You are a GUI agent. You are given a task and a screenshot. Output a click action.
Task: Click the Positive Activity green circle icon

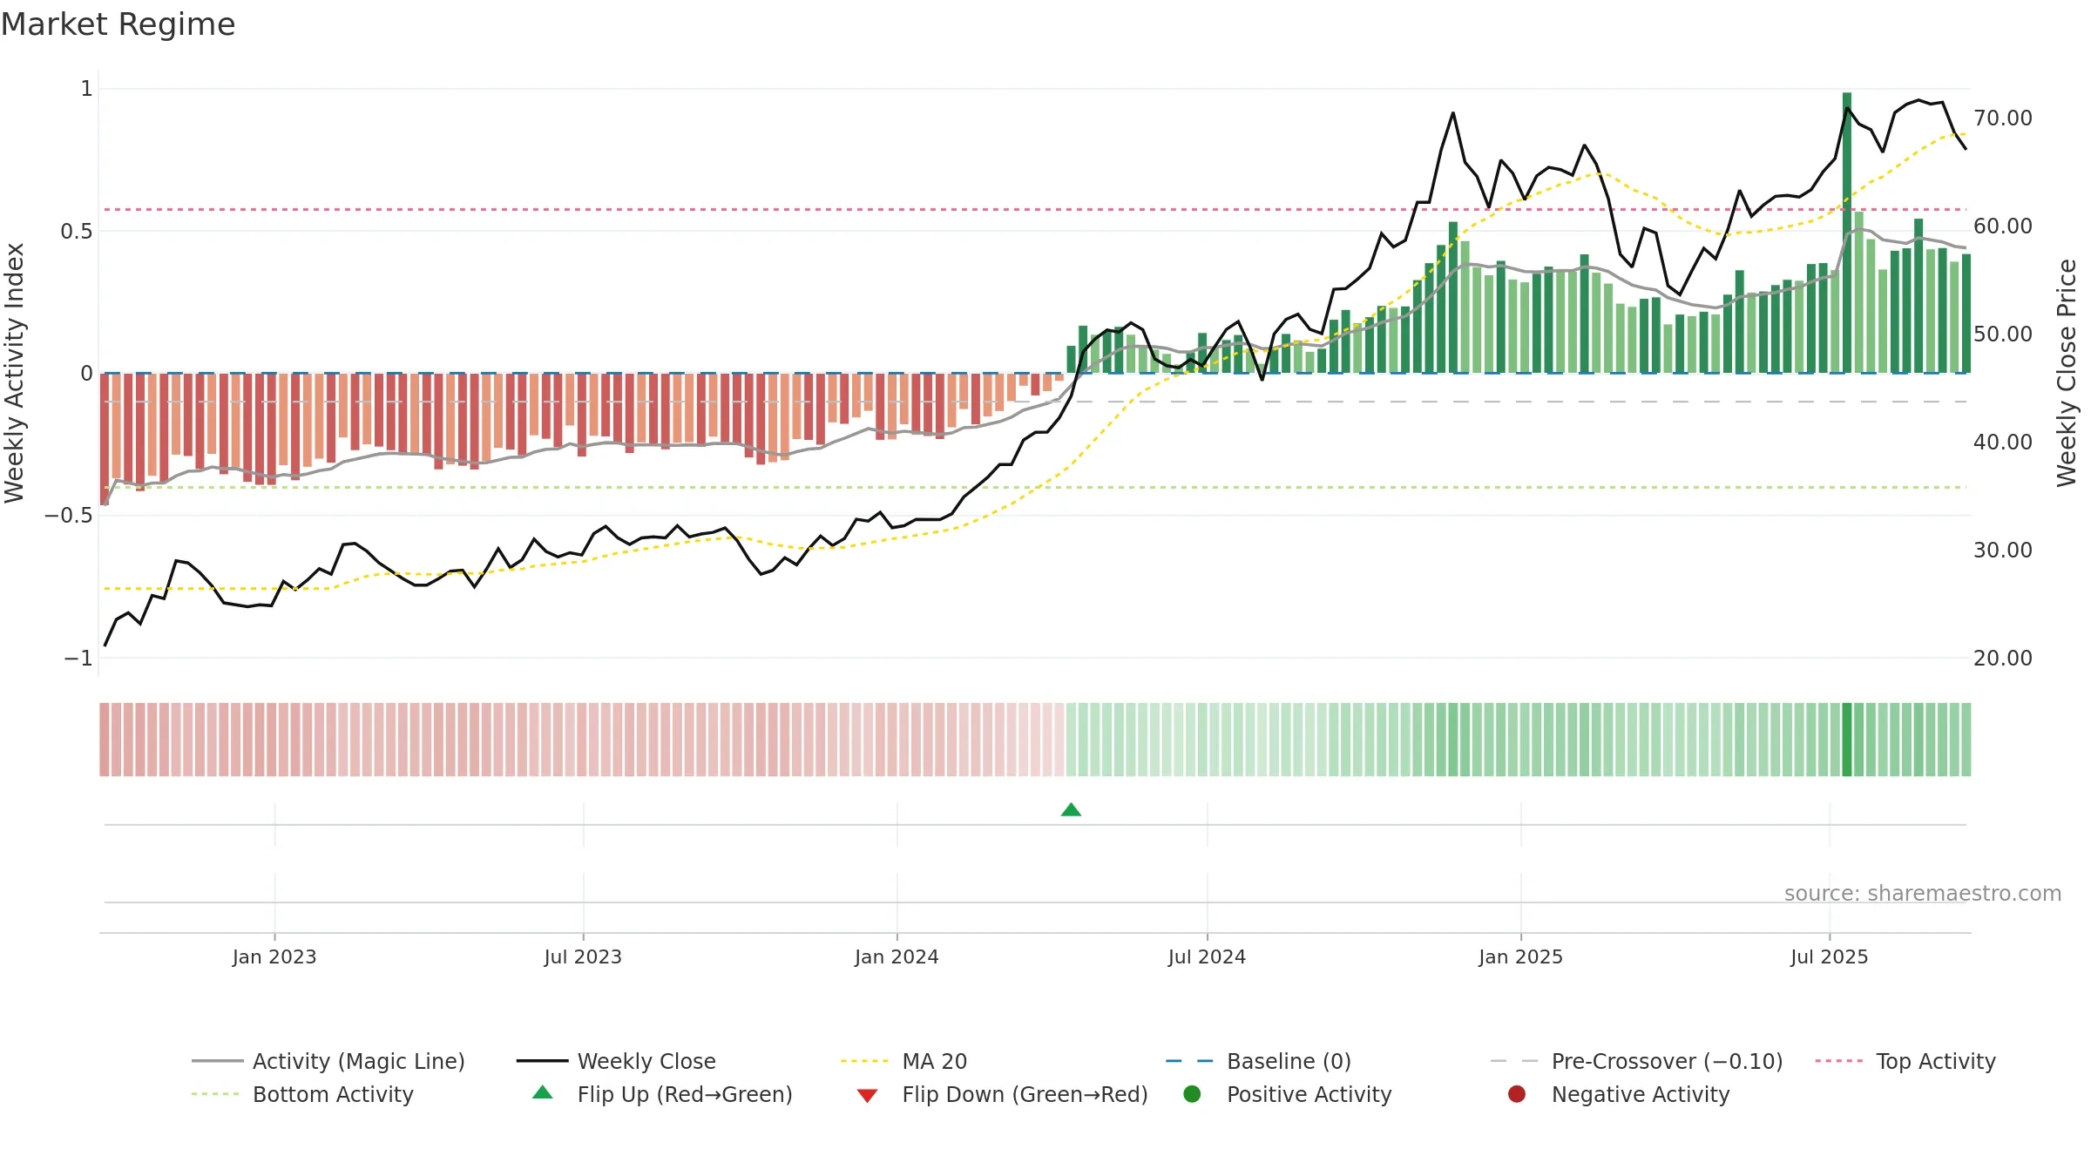pyautogui.click(x=1192, y=1093)
